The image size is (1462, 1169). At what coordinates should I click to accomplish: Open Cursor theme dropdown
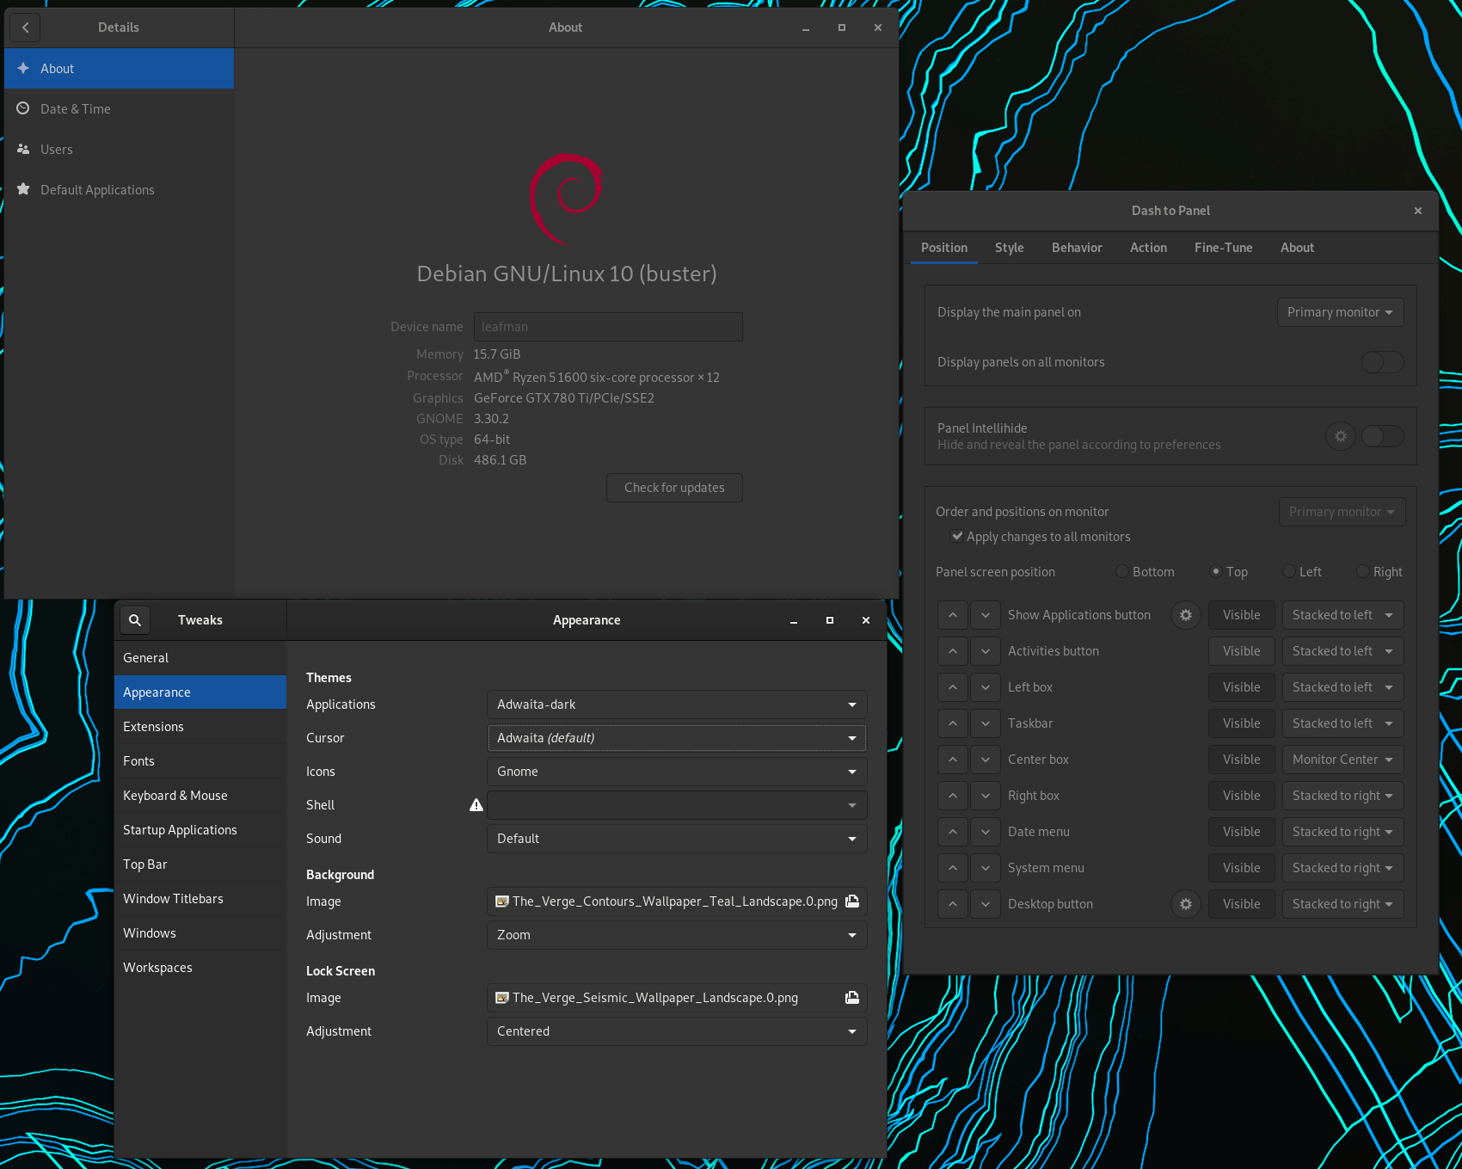677,738
